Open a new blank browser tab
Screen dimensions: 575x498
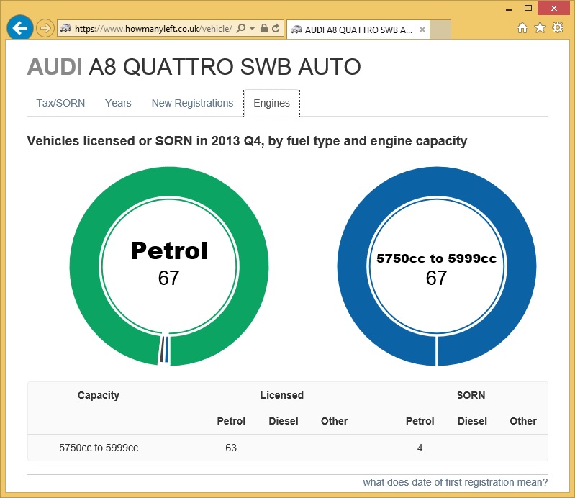[440, 30]
